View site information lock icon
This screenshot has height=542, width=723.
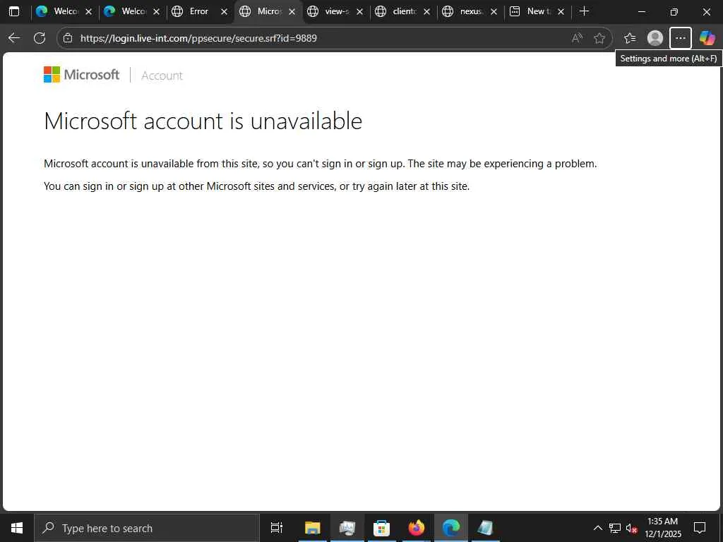pyautogui.click(x=68, y=38)
